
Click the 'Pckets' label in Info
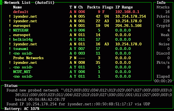pos(163,16)
